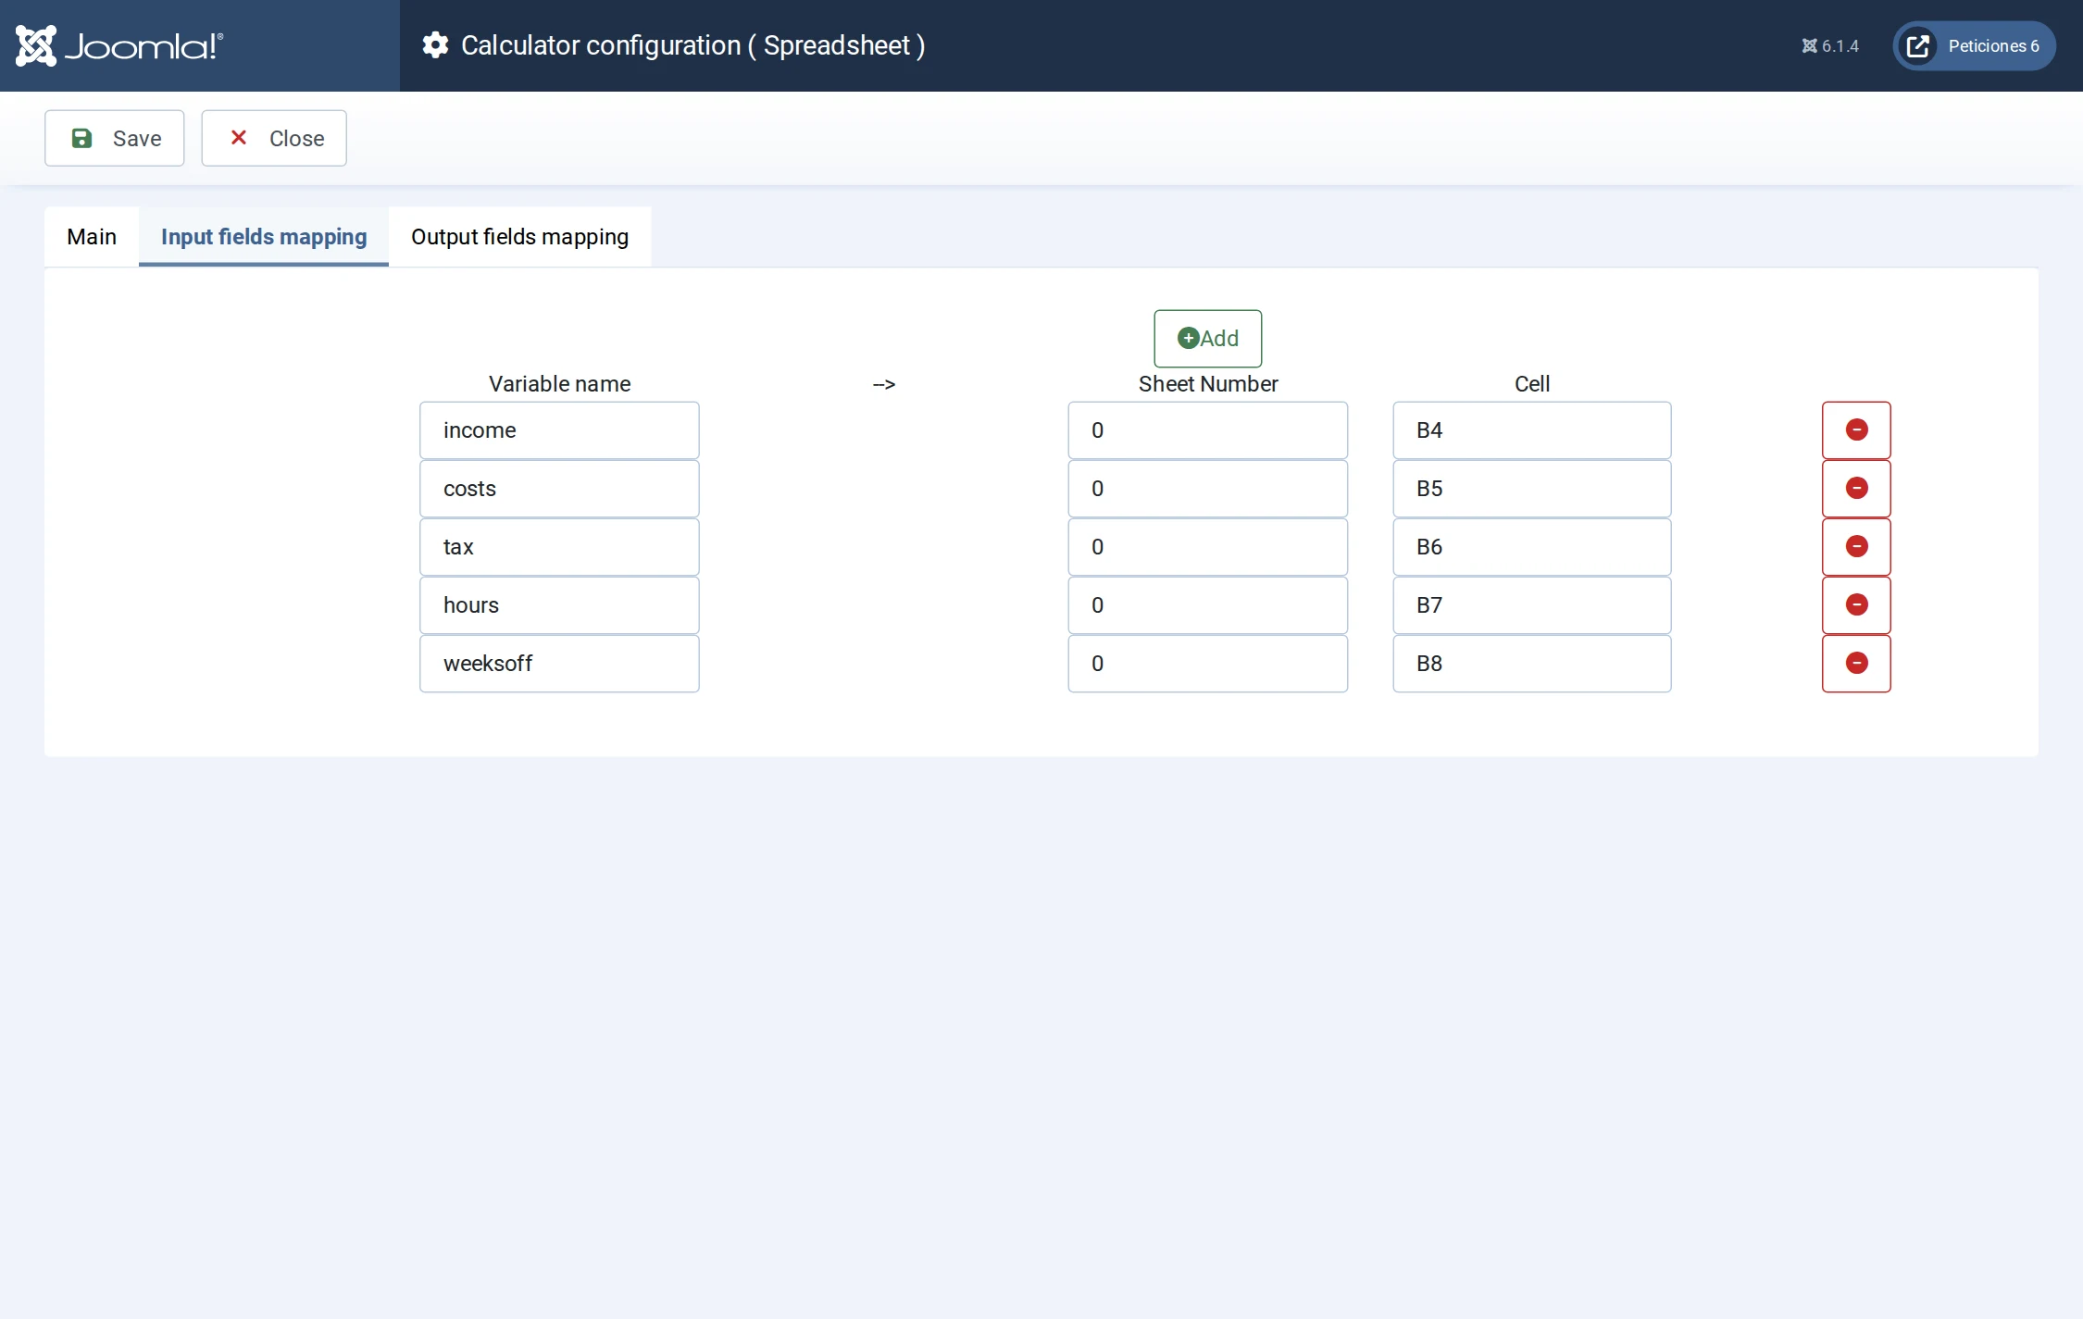Select the Input fields mapping tab
Image resolution: width=2083 pixels, height=1319 pixels.
click(264, 236)
